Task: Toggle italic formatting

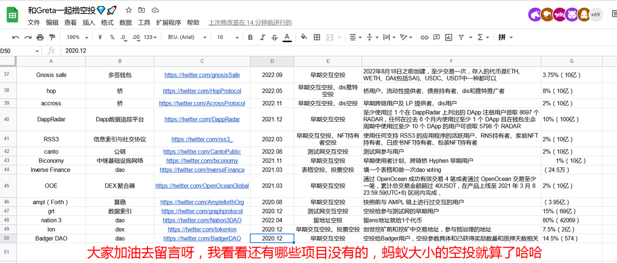Action: 263,37
